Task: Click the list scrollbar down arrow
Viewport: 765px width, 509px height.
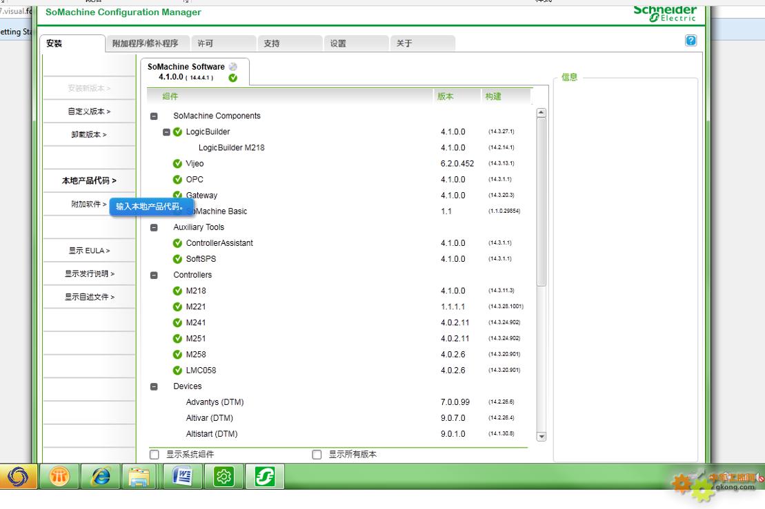Action: pyautogui.click(x=541, y=437)
